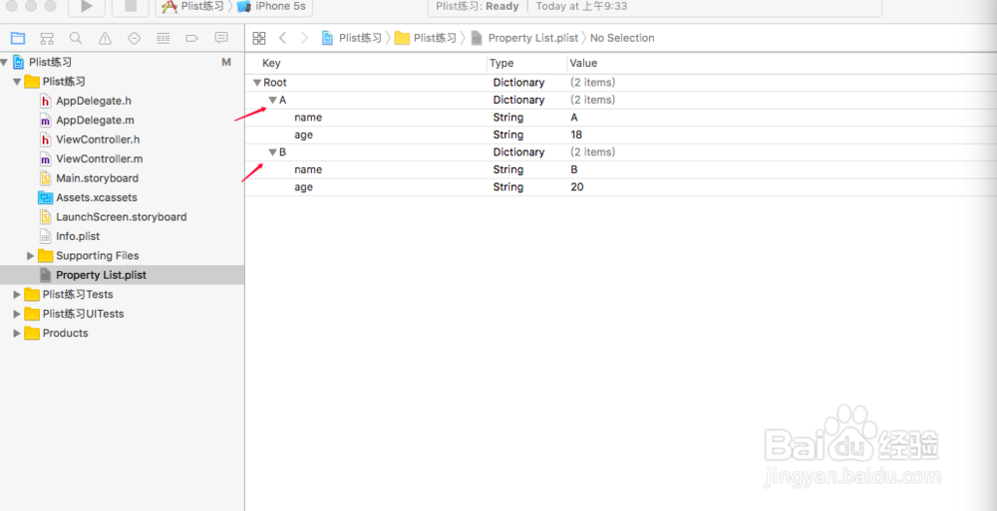This screenshot has height=511, width=997.
Task: Expand the Plist练习UITests group
Action: coord(17,314)
